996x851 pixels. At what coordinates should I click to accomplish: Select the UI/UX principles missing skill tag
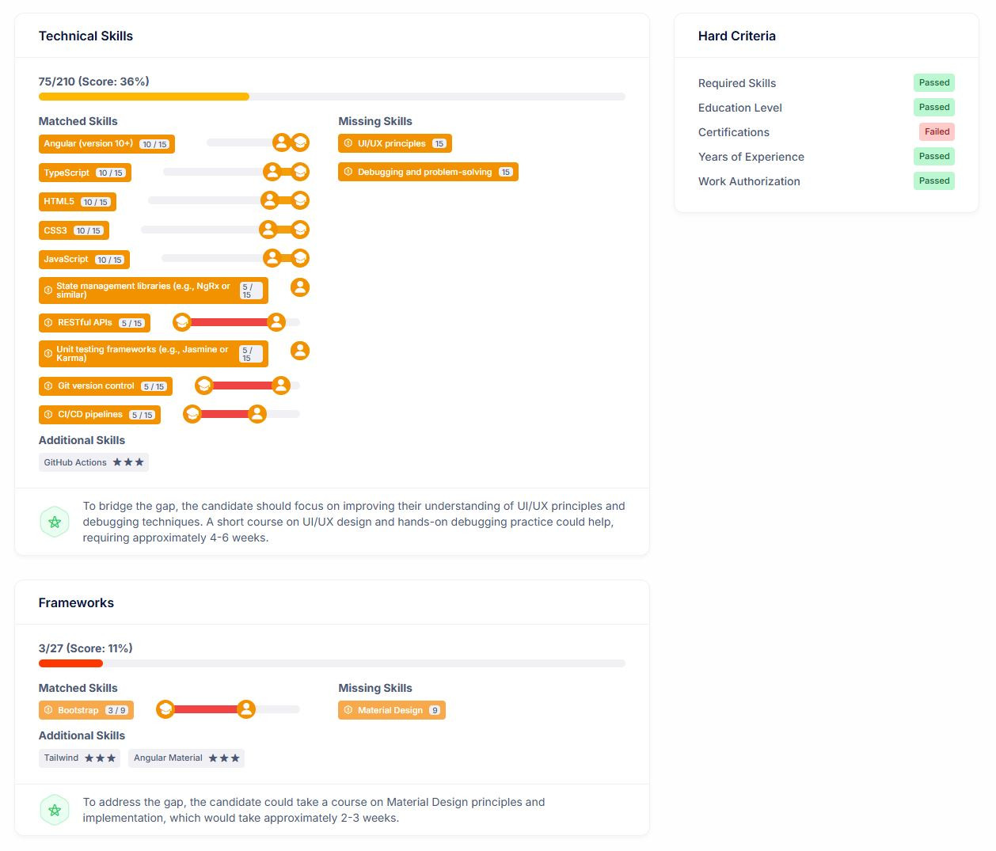click(x=395, y=143)
